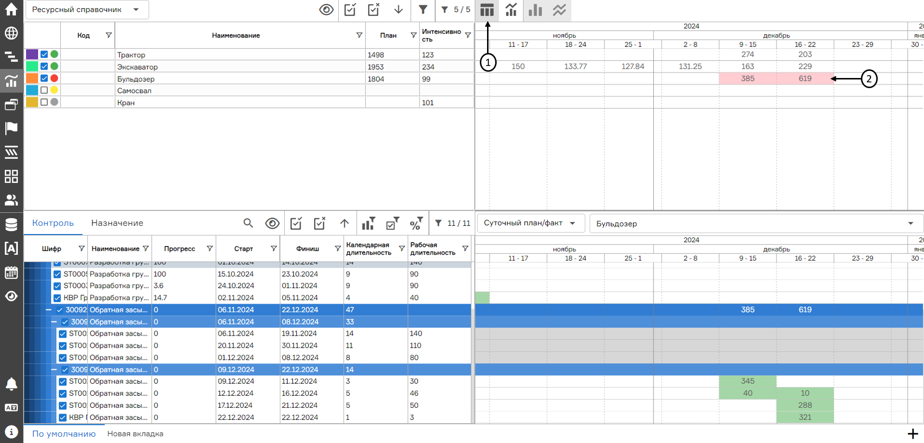Click the uncheck all icon in resource toolbar

(374, 10)
